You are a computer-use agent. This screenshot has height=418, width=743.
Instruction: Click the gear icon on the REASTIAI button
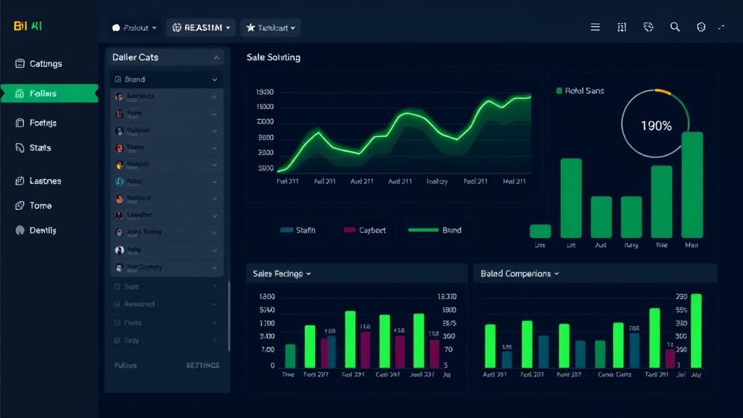click(177, 28)
